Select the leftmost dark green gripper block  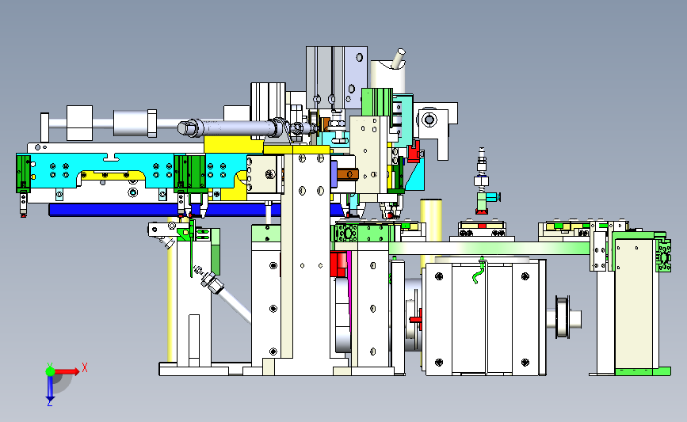point(23,174)
